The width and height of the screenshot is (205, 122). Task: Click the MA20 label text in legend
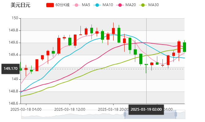coord(131,5)
